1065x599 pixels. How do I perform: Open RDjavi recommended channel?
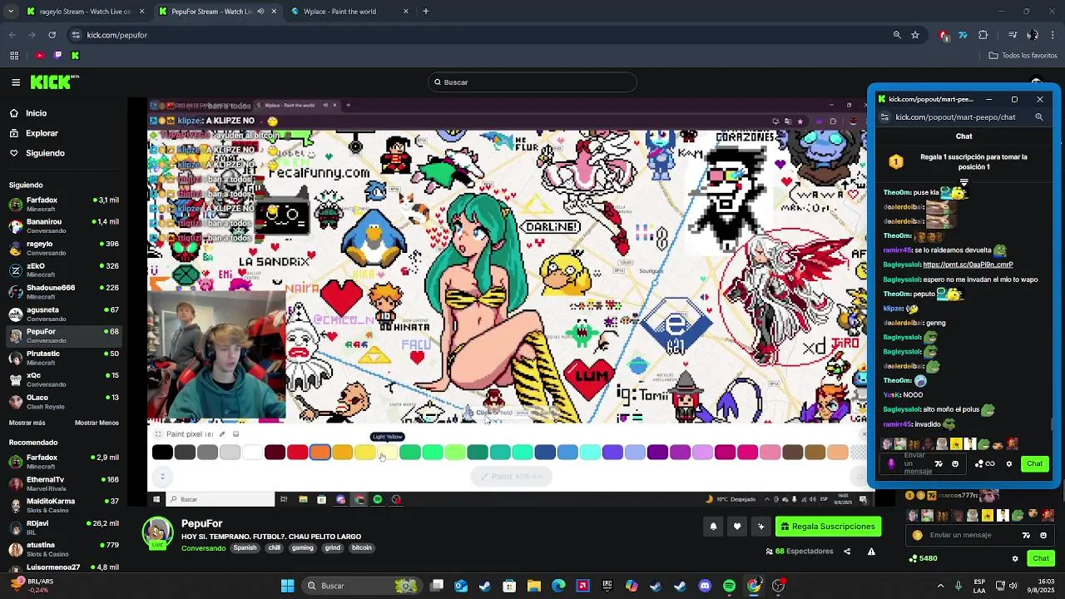pos(63,527)
